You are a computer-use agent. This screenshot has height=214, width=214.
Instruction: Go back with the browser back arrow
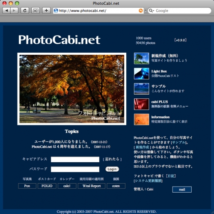coord(6,11)
